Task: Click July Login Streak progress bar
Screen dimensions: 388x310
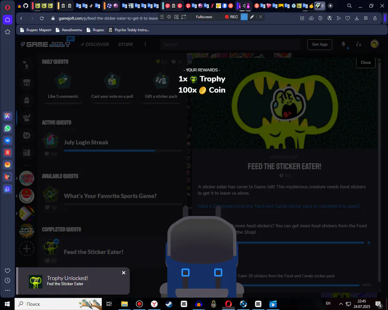Action: click(x=123, y=151)
